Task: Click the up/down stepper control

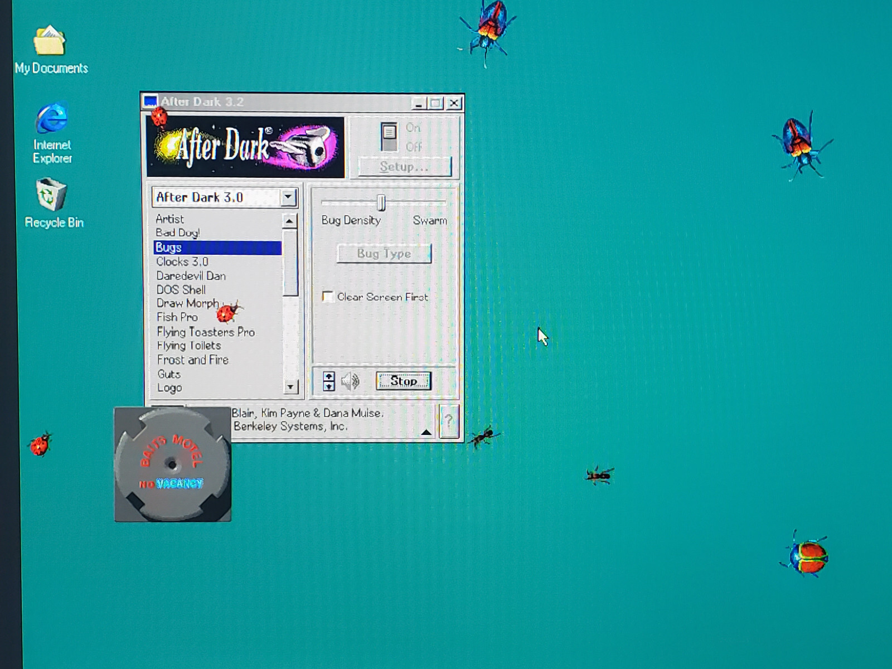Action: tap(329, 381)
